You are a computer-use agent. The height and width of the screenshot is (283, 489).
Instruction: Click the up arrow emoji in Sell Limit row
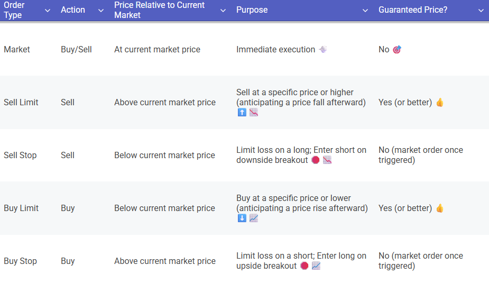pos(242,112)
